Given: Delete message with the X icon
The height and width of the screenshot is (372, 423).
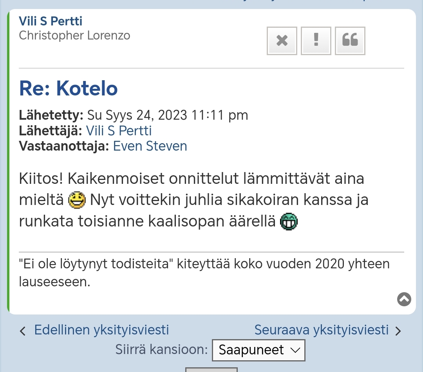Looking at the screenshot, I should coord(282,41).
